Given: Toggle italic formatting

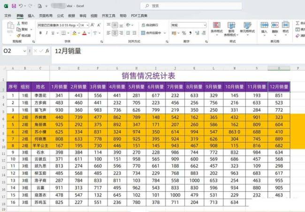Looking at the screenshot, I should tap(46, 33).
